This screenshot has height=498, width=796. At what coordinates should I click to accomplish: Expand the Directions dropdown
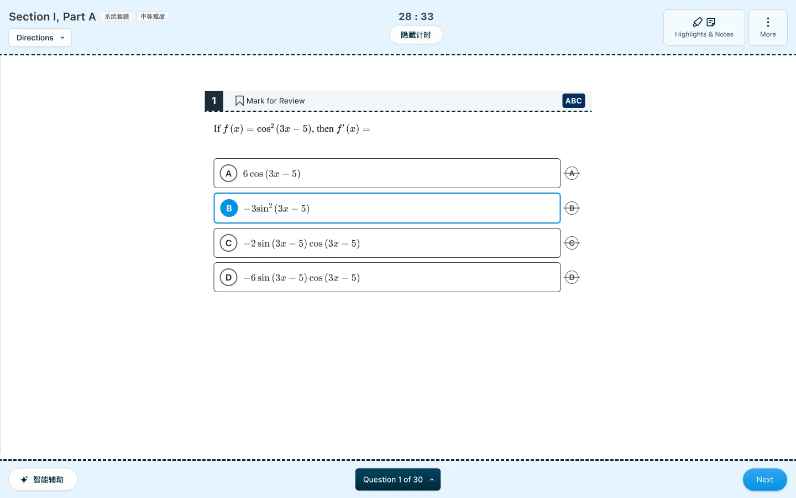[x=40, y=38]
